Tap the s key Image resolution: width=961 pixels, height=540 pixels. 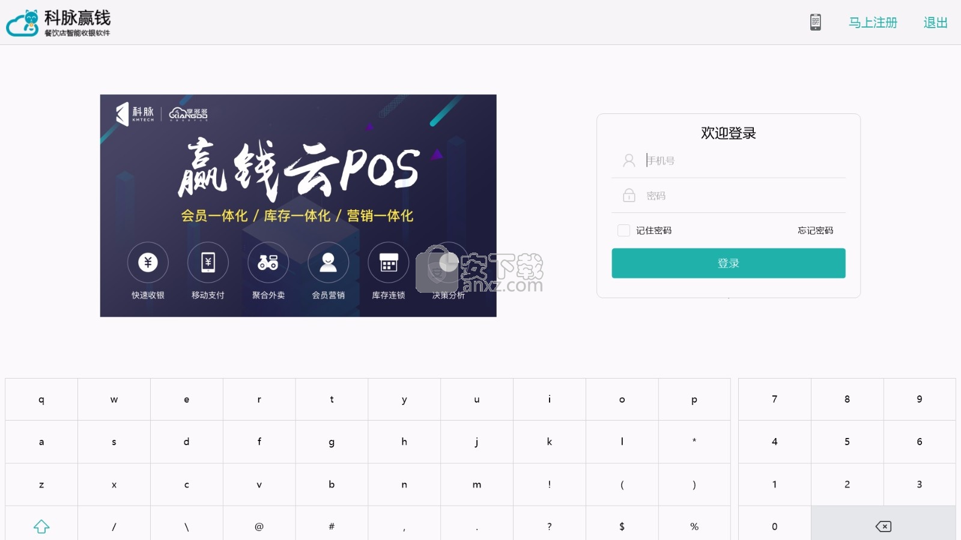114,442
